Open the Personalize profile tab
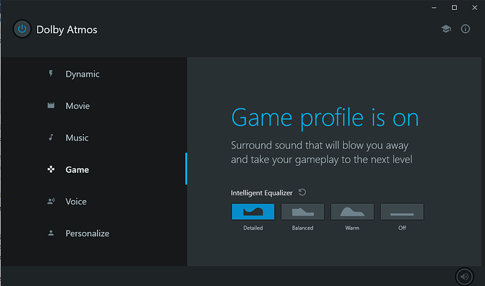The height and width of the screenshot is (286, 485). (x=87, y=233)
